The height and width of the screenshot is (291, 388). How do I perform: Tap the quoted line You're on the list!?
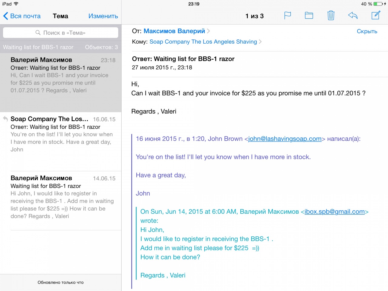[223, 157]
